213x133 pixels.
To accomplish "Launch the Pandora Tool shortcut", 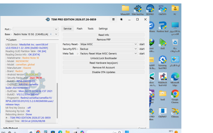I will (x=163, y=27).
